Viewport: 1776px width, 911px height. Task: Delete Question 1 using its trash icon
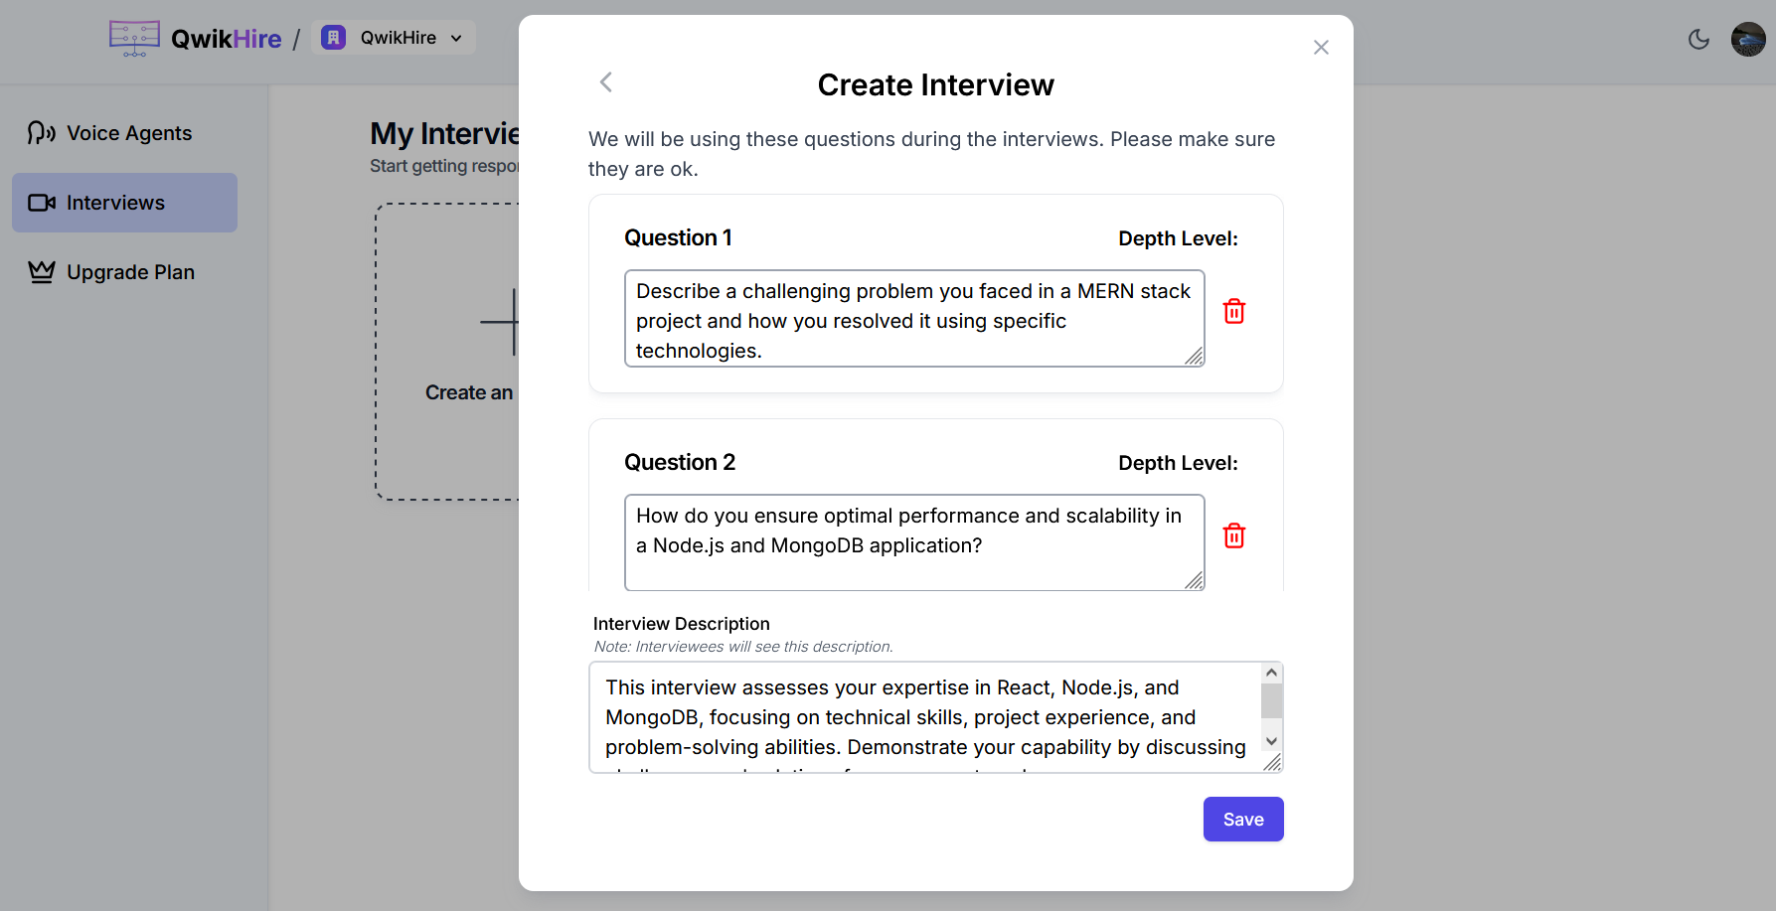(x=1233, y=310)
